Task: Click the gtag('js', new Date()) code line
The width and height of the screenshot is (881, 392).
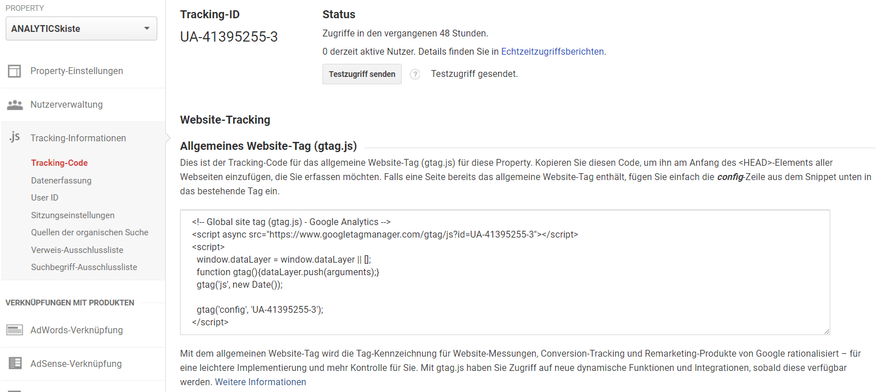Action: [239, 284]
